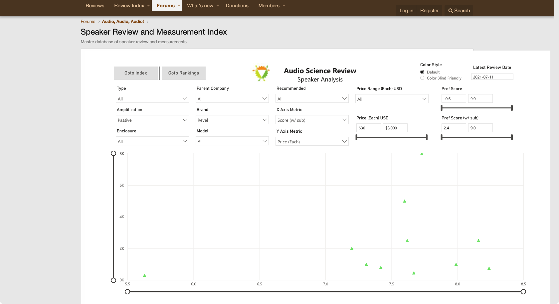Click the Pref Score minimum field -0.6
The width and height of the screenshot is (559, 304).
[454, 98]
